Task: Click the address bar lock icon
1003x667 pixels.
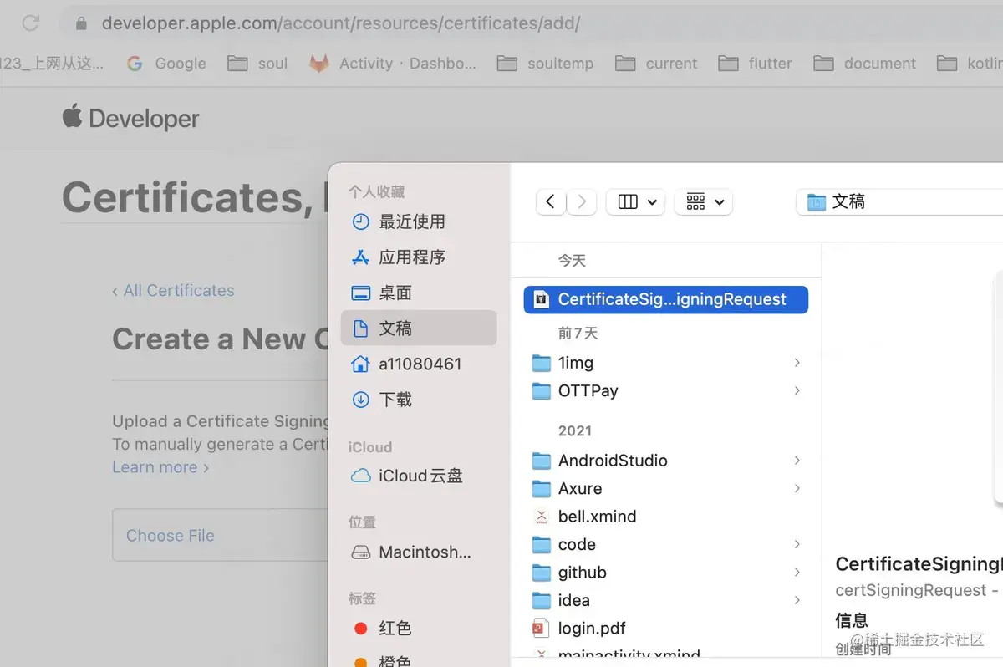Action: pyautogui.click(x=81, y=23)
